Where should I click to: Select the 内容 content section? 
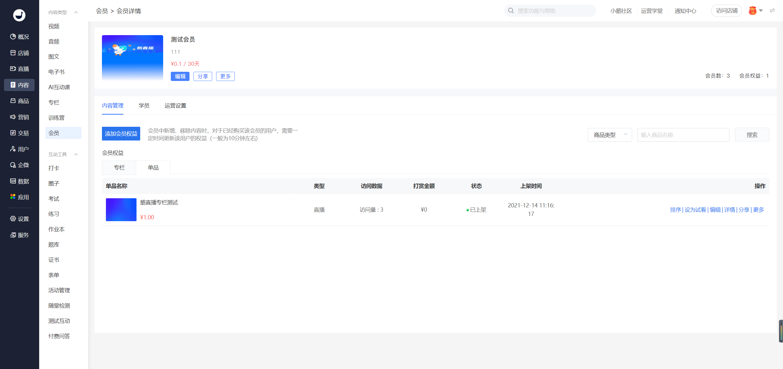19,85
